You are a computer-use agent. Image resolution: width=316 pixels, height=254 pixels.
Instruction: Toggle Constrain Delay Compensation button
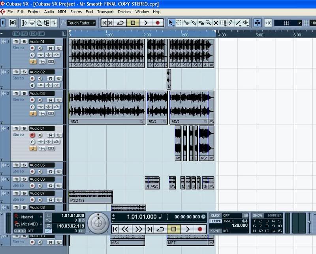tap(13, 23)
